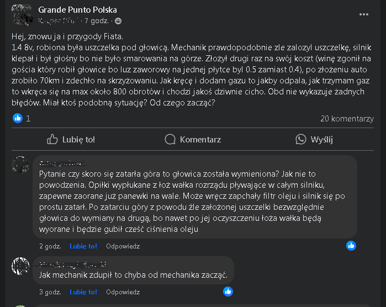Viewport: 386px width, 307px height.
Task: Click the "Komentarz" speech bubble button
Action: coord(193,140)
